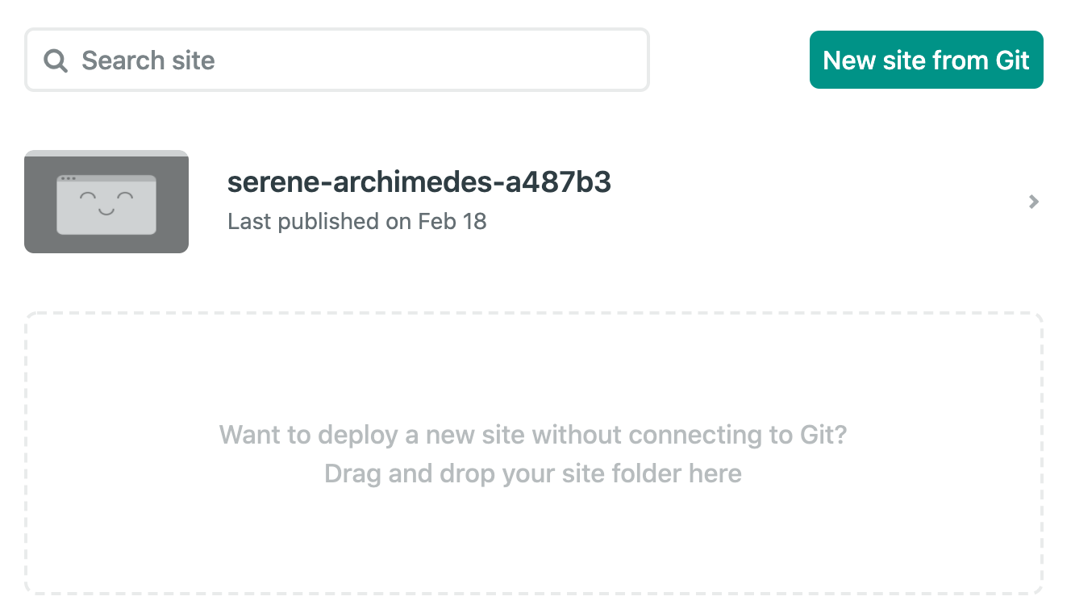The height and width of the screenshot is (613, 1071).
Task: Click inside the Search site input field
Action: coord(336,60)
